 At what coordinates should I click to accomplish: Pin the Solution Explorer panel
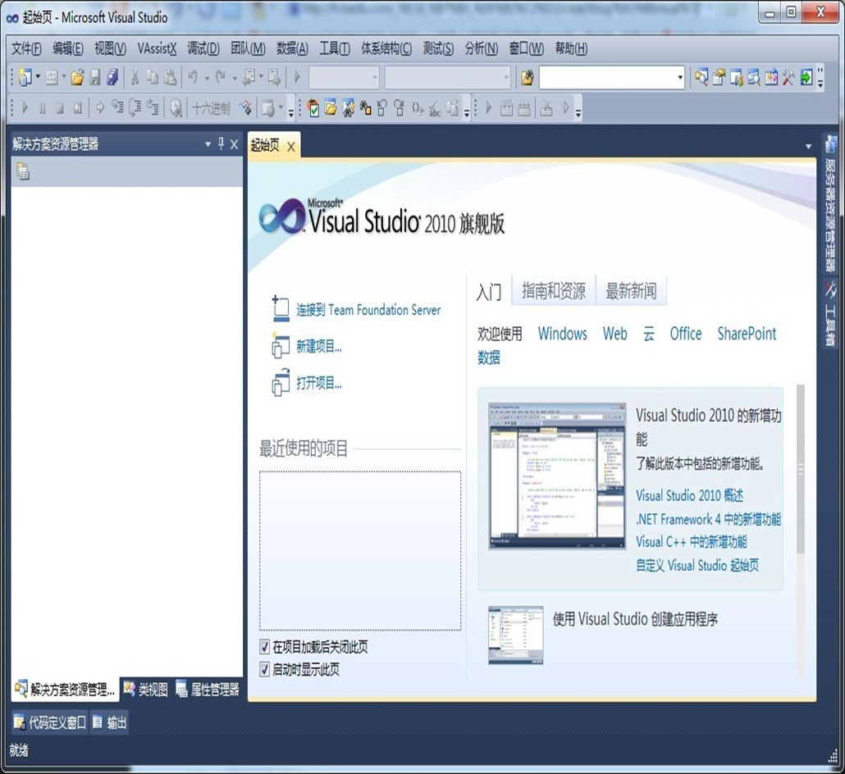click(221, 143)
